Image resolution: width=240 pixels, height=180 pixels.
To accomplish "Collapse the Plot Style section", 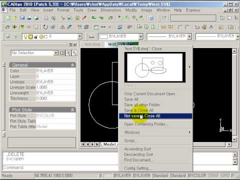I will (x=72, y=110).
